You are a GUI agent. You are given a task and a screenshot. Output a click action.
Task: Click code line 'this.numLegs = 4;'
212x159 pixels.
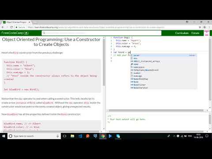click(x=126, y=46)
